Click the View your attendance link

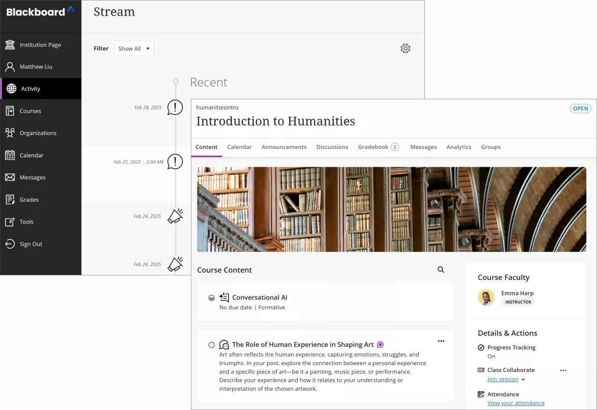[x=516, y=403]
